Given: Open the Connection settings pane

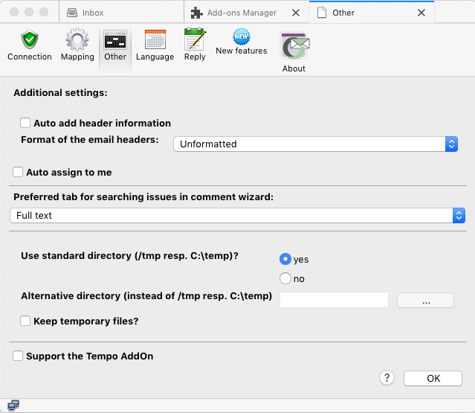Looking at the screenshot, I should tap(30, 45).
